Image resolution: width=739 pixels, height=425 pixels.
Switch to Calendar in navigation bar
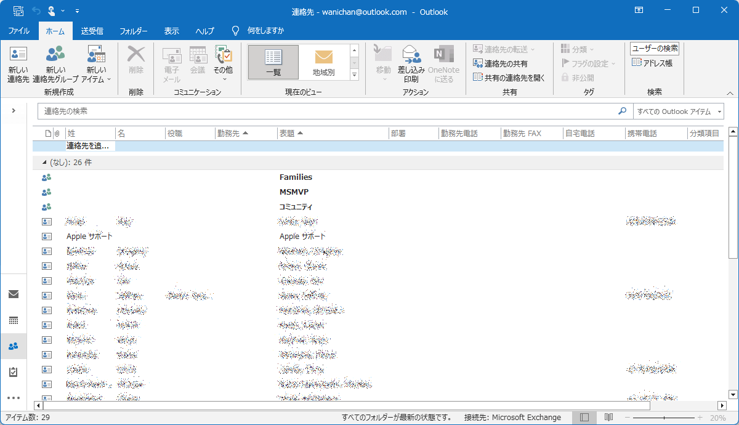tap(14, 320)
